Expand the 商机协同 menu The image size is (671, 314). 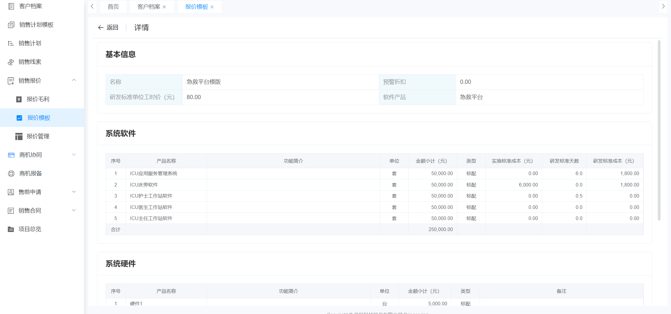click(74, 155)
